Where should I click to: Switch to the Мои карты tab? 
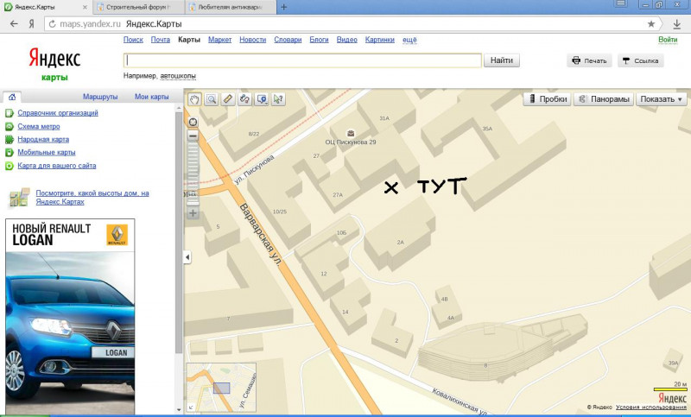[x=151, y=97]
